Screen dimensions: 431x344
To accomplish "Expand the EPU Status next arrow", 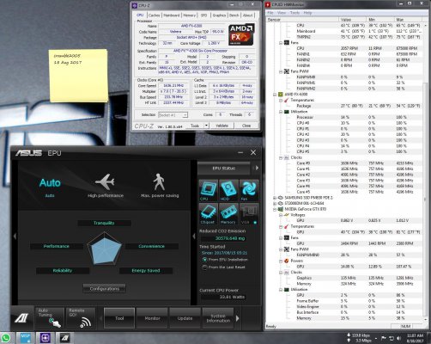I will click(257, 168).
